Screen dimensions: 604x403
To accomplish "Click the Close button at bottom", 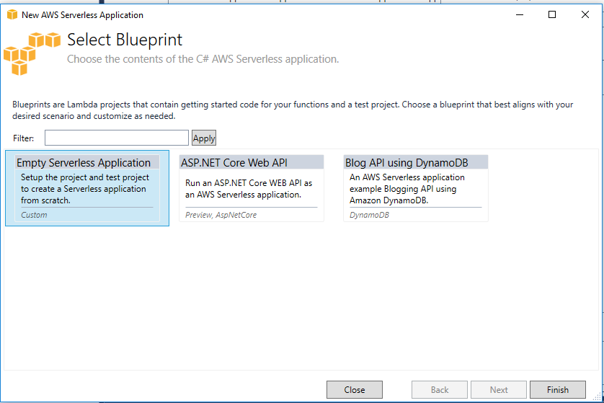I will 355,389.
